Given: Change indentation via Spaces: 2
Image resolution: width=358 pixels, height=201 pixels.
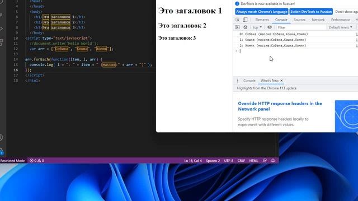Looking at the screenshot, I should (x=213, y=161).
